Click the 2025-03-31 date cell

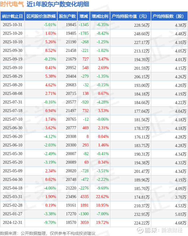[x=12, y=197]
